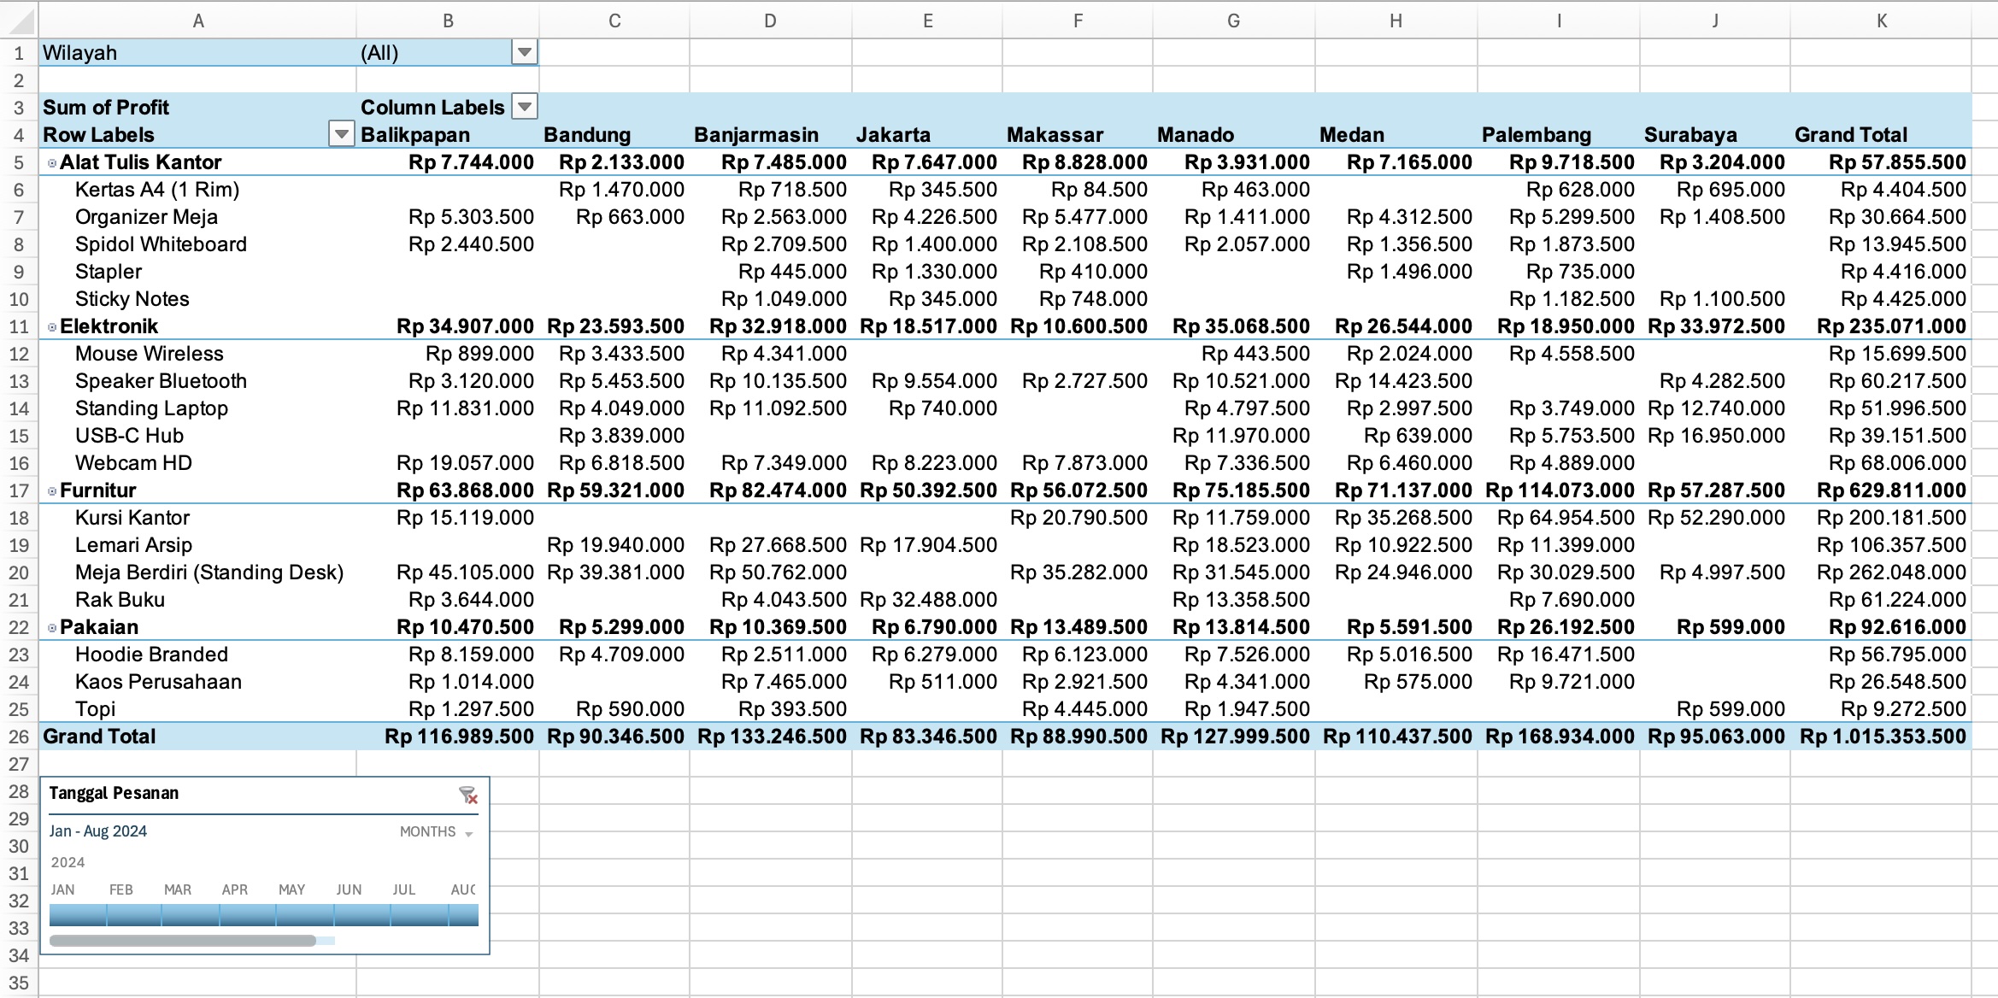This screenshot has height=998, width=1998.
Task: Click the Medan column label
Action: point(1352,135)
